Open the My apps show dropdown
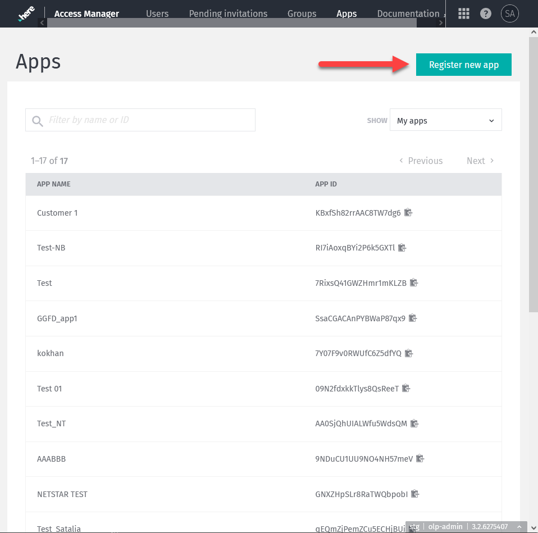Image resolution: width=538 pixels, height=533 pixels. point(445,120)
